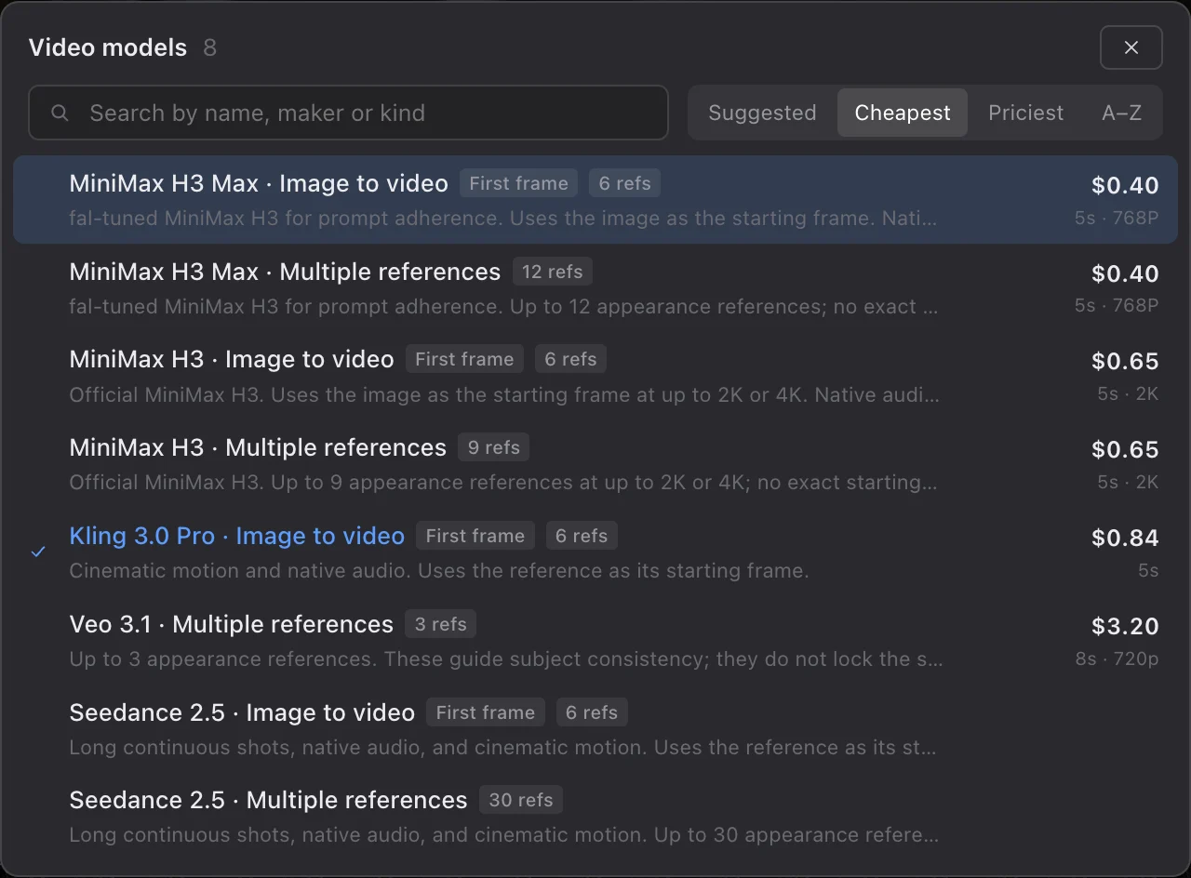Screen dimensions: 1191x878
Task: Click the 3 refs badge on Veo 3.1
Action: [x=440, y=624]
